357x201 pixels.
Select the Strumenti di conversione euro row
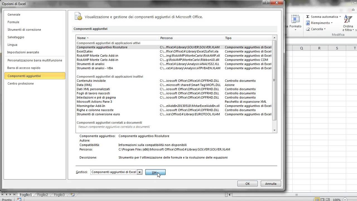point(174,114)
